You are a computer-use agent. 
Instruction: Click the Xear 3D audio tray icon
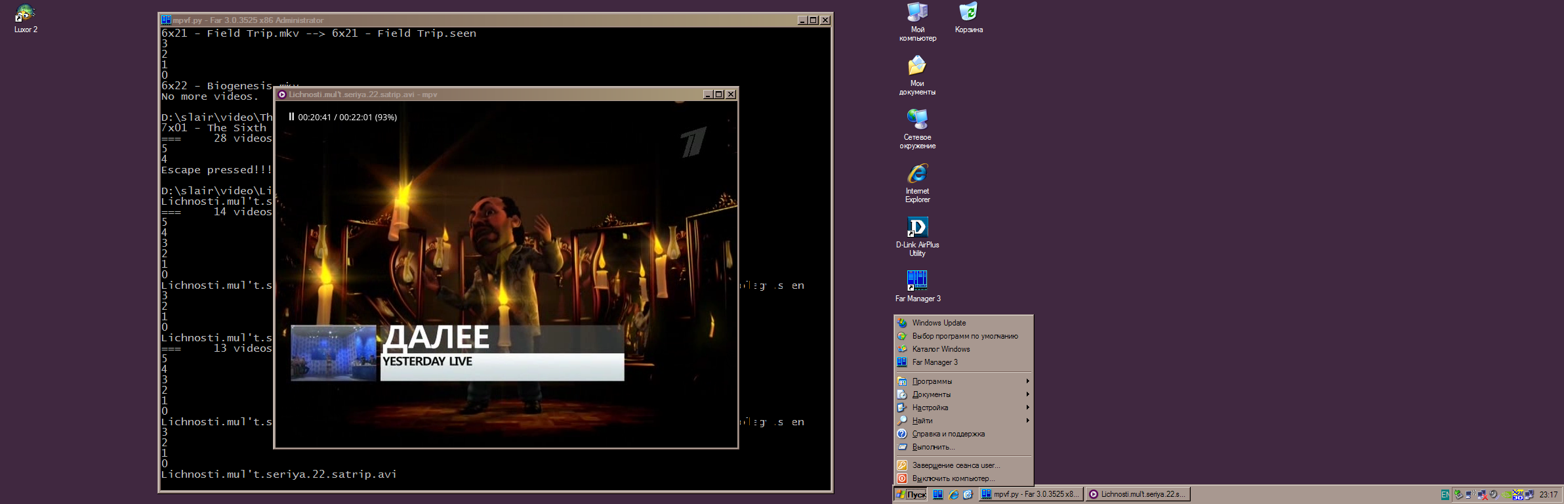(x=1517, y=495)
